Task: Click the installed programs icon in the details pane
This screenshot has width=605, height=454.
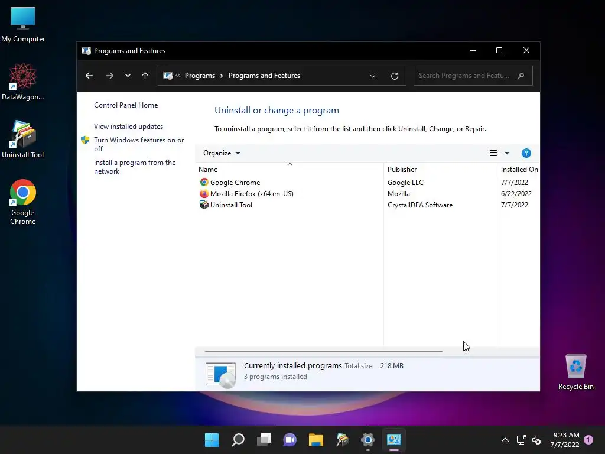Action: [221, 375]
